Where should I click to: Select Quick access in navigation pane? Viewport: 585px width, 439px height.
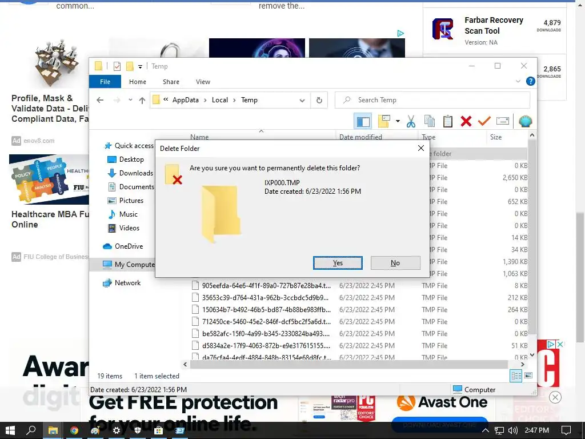pyautogui.click(x=129, y=146)
